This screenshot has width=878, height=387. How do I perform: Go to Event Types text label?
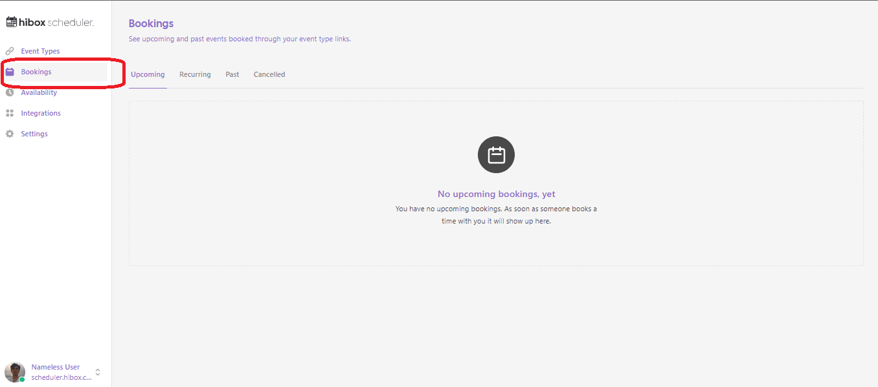click(40, 51)
